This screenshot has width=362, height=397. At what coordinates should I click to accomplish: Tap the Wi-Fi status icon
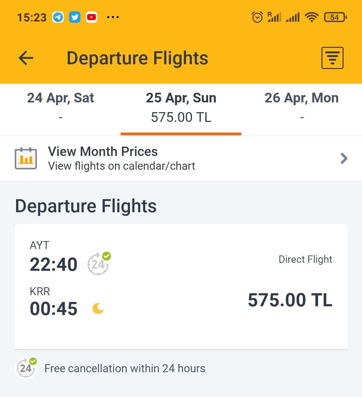[311, 17]
